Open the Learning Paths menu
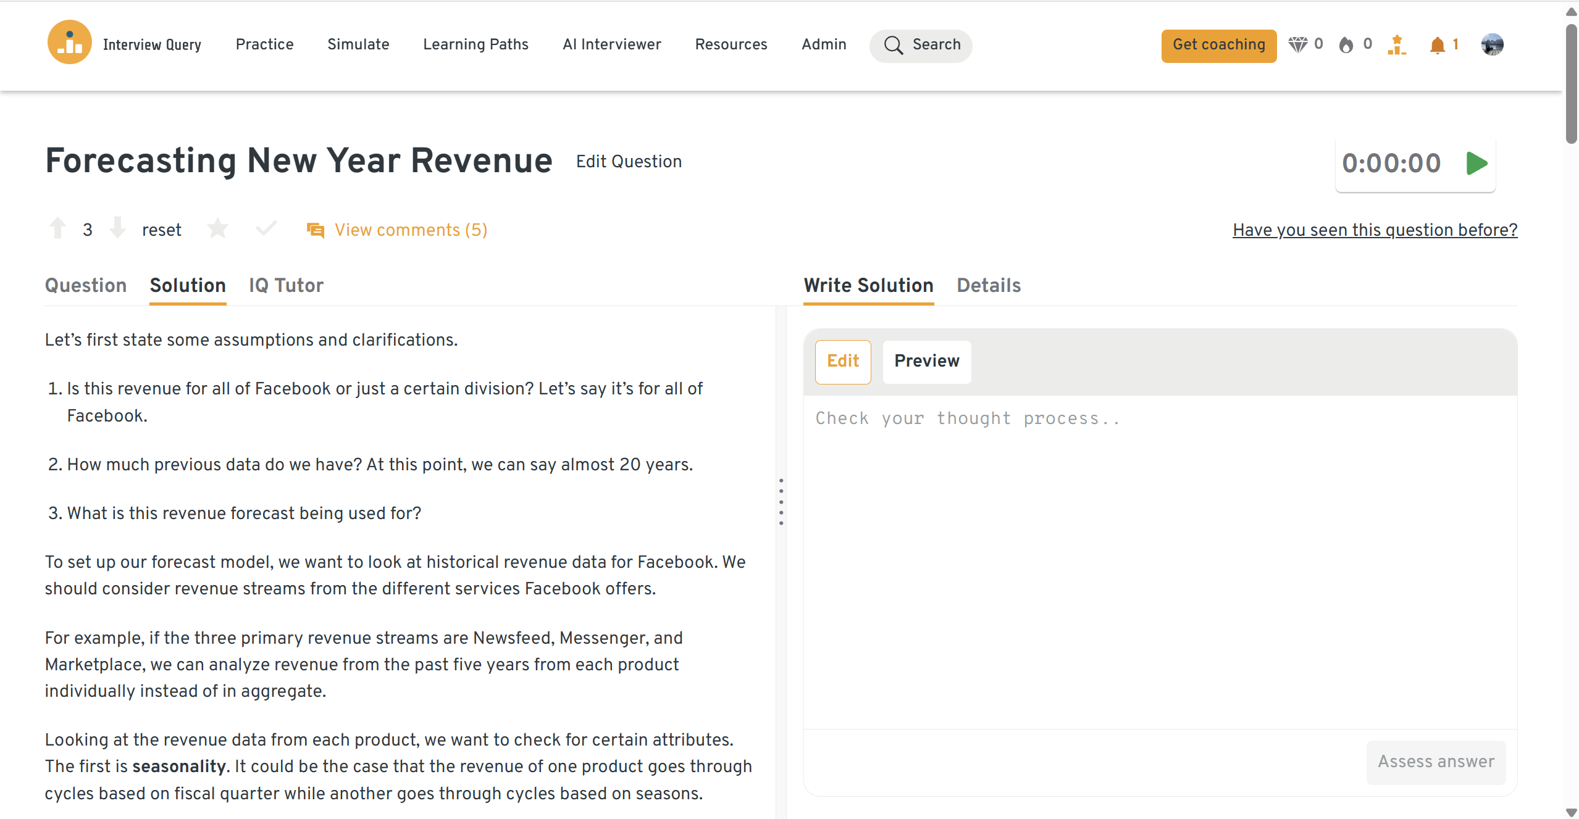 (x=475, y=44)
